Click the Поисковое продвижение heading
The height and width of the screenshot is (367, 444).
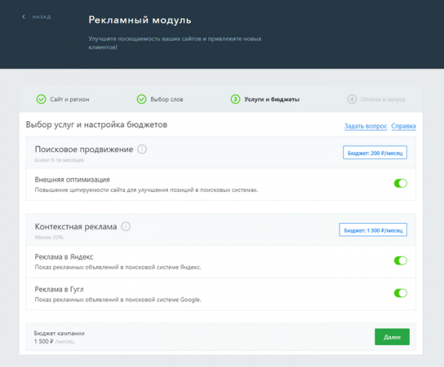pyautogui.click(x=84, y=149)
